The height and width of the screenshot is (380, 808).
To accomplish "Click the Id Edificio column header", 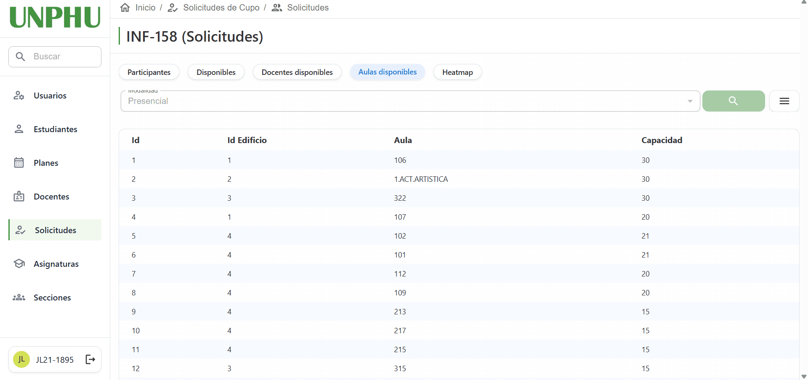I will [247, 140].
